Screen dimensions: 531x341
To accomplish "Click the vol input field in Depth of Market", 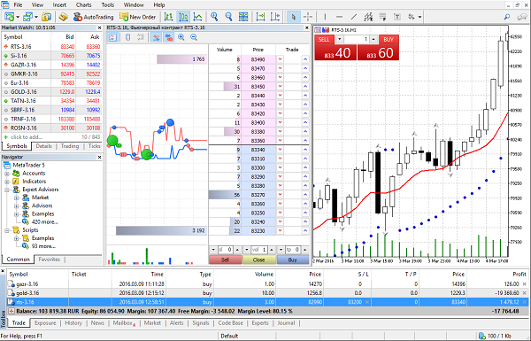I will [x=259, y=250].
